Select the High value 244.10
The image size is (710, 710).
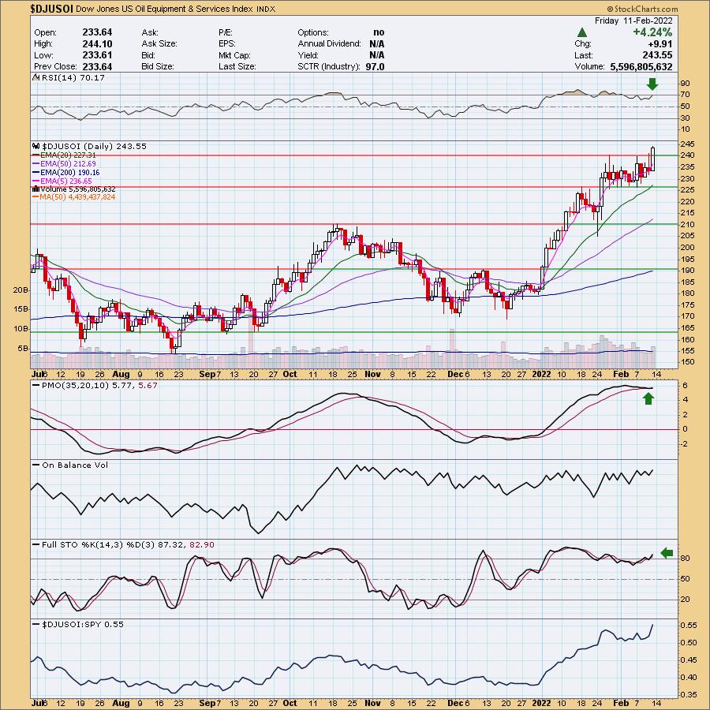(97, 43)
